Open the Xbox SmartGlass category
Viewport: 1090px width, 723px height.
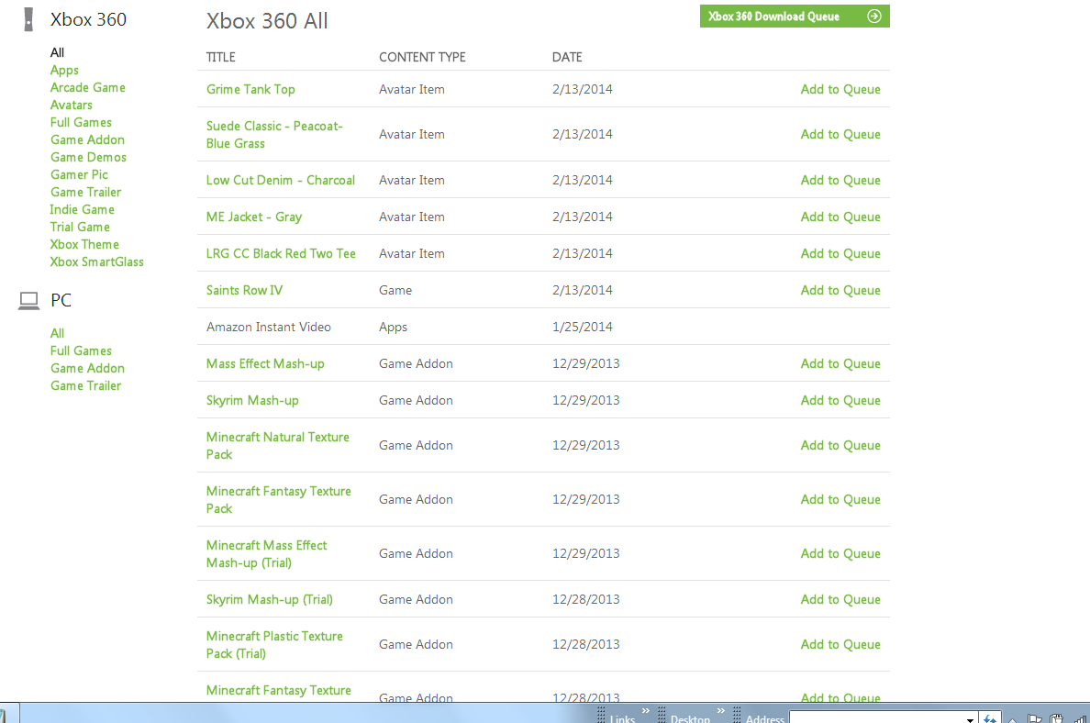click(96, 262)
